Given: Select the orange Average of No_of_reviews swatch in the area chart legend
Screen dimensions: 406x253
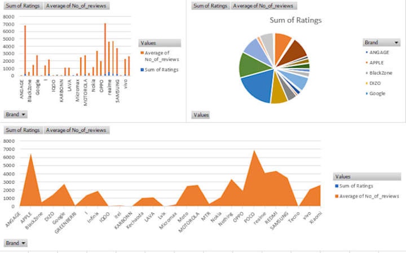Looking at the screenshot, I should click(337, 196).
